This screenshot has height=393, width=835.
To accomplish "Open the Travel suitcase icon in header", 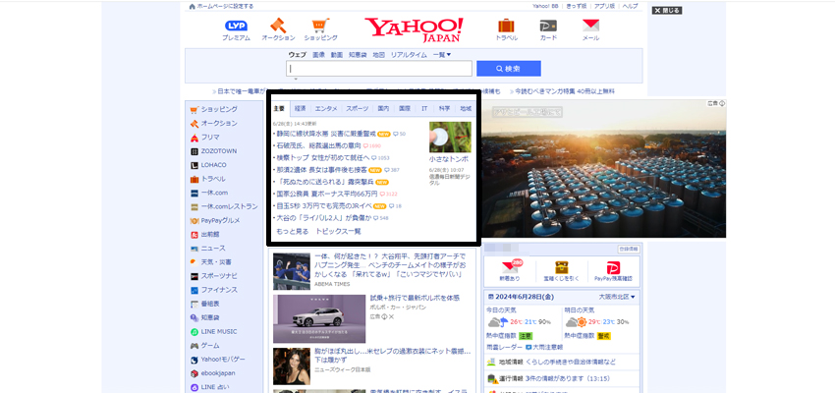I will tap(506, 26).
